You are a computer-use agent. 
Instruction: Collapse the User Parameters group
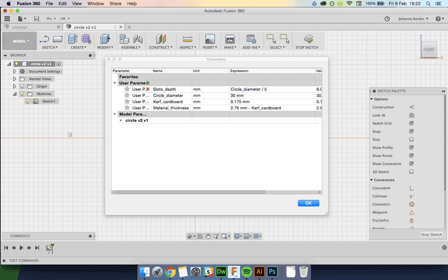point(115,83)
